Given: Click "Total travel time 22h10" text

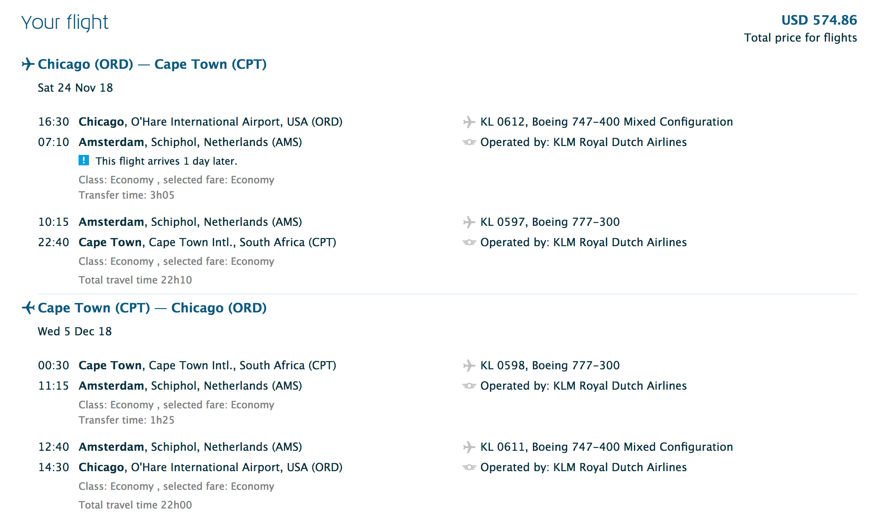Looking at the screenshot, I should 135,280.
